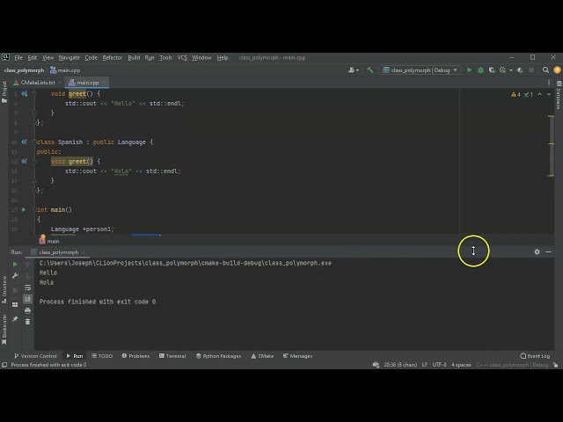Open Run panel gear settings

pos(537,252)
